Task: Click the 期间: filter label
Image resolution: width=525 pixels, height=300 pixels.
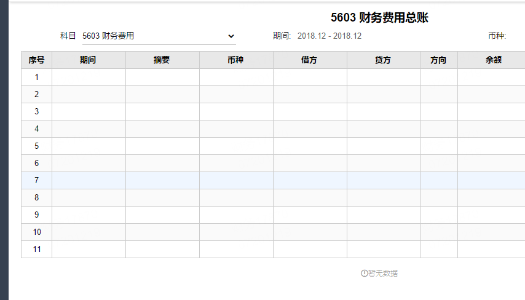Action: pyautogui.click(x=282, y=36)
